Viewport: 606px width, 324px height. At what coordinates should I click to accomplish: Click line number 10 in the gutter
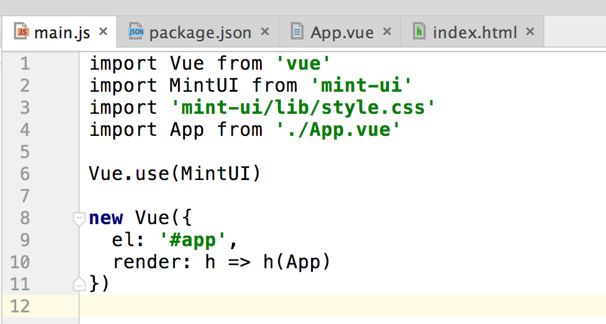coord(20,262)
